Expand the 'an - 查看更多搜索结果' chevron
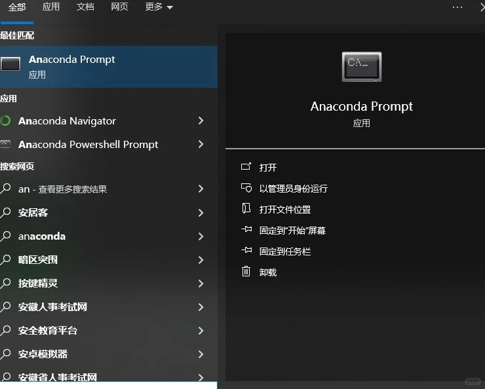This screenshot has height=389, width=485. (x=201, y=189)
